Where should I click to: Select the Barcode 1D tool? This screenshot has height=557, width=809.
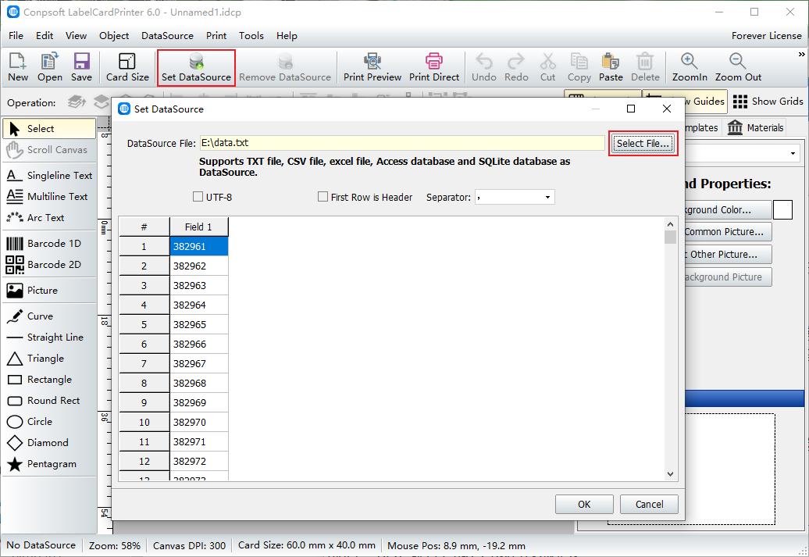[49, 243]
